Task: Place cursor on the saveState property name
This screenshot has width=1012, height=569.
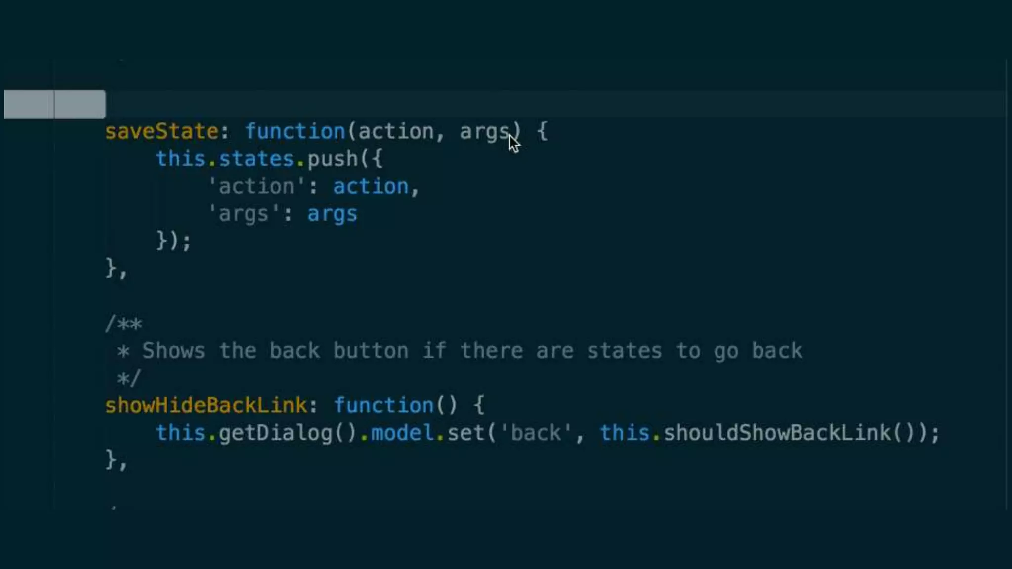Action: point(162,132)
